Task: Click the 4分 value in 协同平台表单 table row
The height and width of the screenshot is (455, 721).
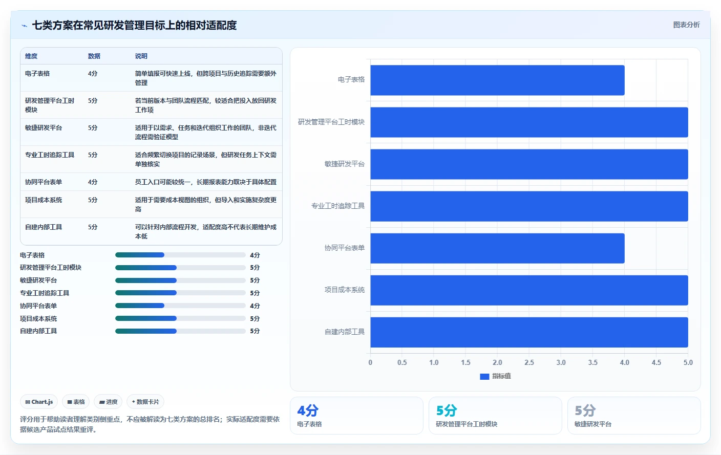Action: [93, 182]
